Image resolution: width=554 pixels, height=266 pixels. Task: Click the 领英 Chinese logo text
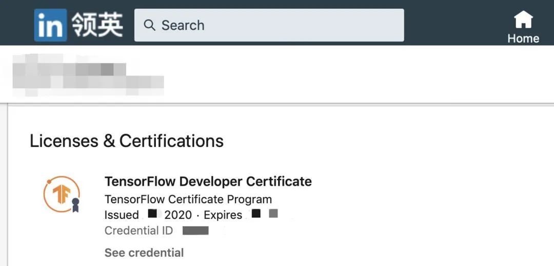coord(97,25)
